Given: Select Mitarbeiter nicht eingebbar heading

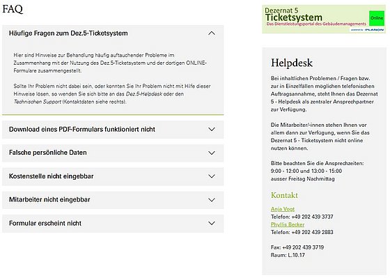Looking at the screenshot, I should 49,199.
